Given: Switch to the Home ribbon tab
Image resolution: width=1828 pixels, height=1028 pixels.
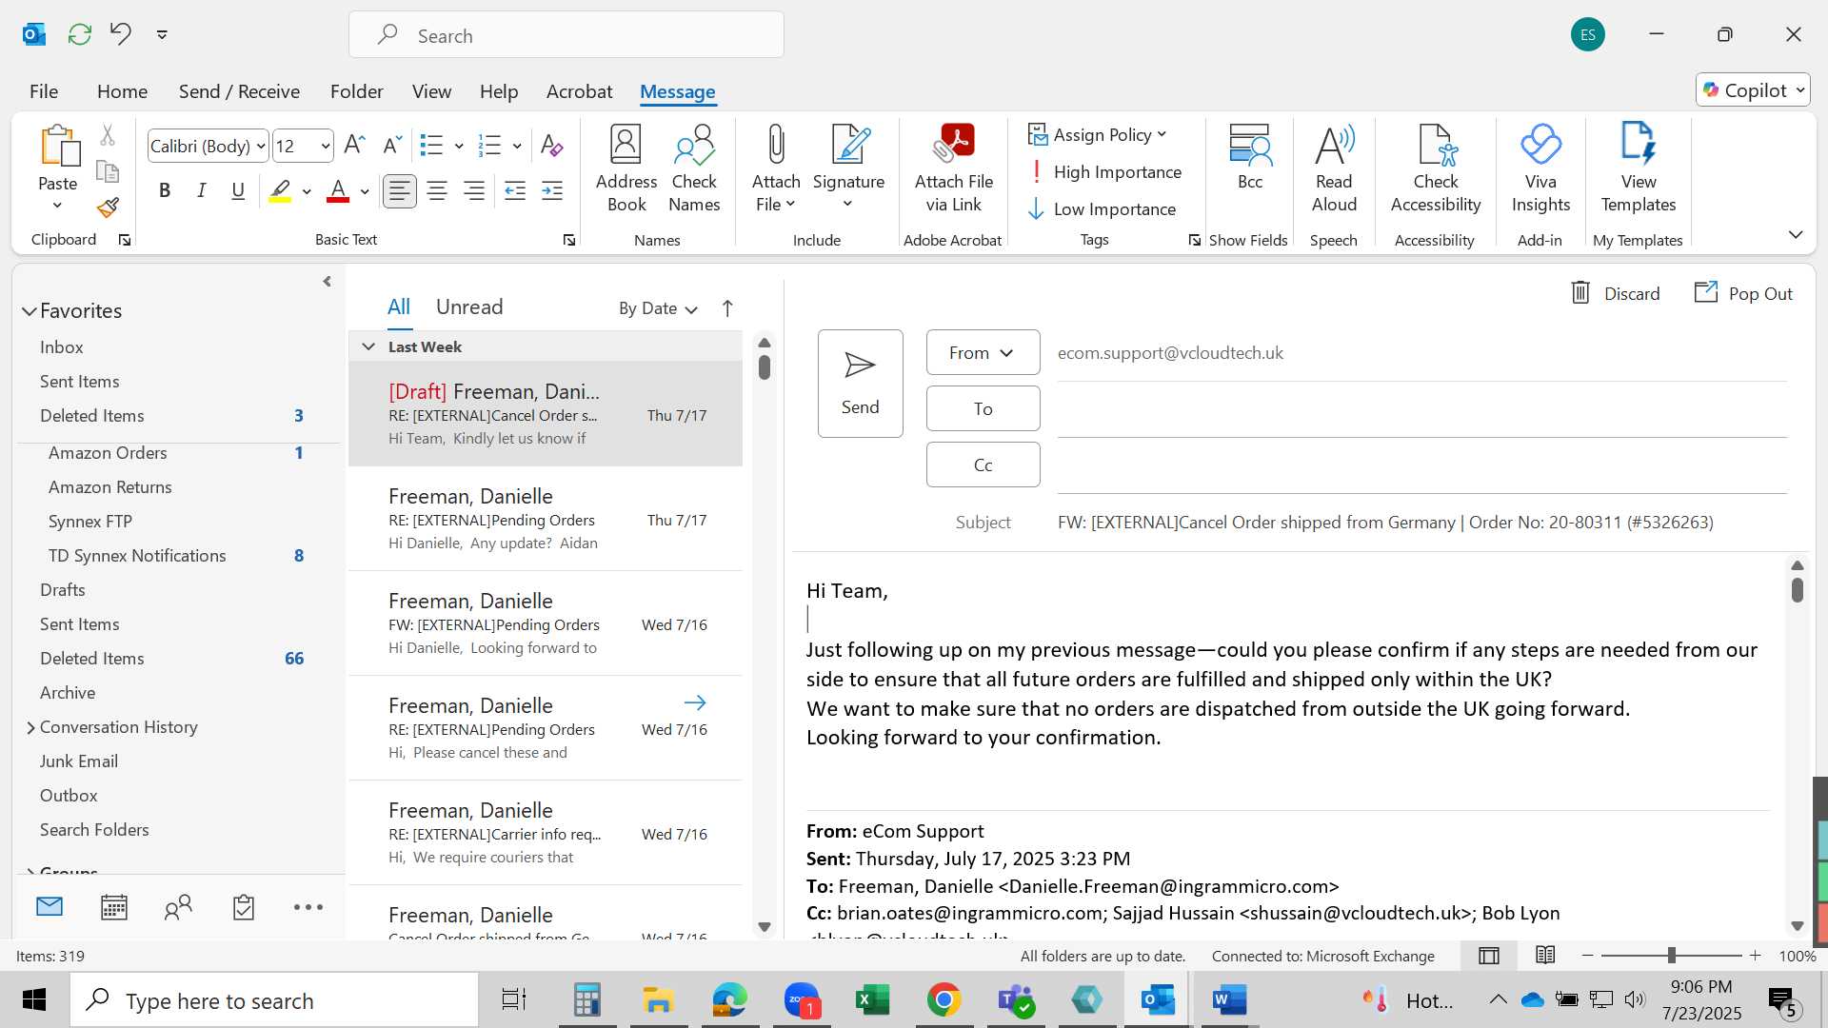Looking at the screenshot, I should click(122, 91).
